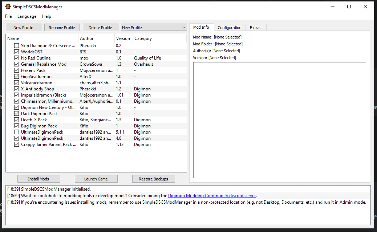Uncheck the UltimateDigimonPack version 4.8 checkbox
This screenshot has width=377, height=232.
click(16, 138)
